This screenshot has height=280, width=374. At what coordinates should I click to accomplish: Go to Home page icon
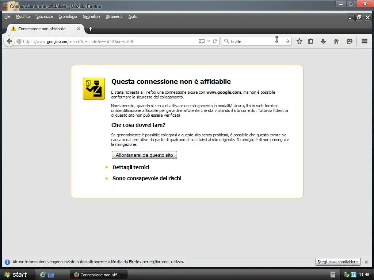tap(336, 42)
